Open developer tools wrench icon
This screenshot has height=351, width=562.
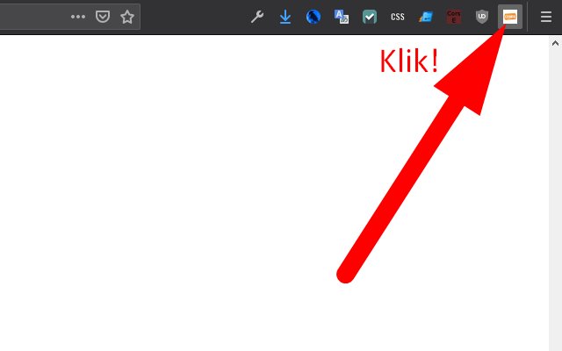click(x=257, y=17)
